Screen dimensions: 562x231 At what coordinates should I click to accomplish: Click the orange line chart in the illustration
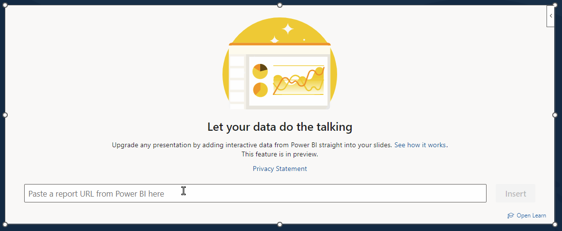tap(298, 80)
